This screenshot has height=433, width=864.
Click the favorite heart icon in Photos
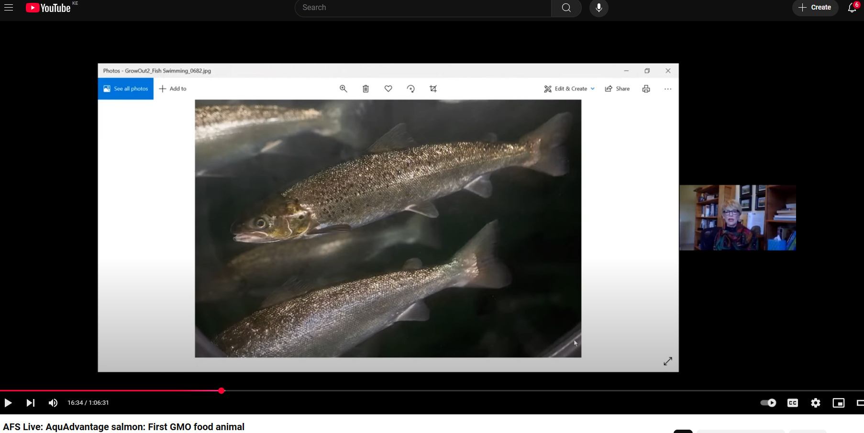(x=388, y=89)
